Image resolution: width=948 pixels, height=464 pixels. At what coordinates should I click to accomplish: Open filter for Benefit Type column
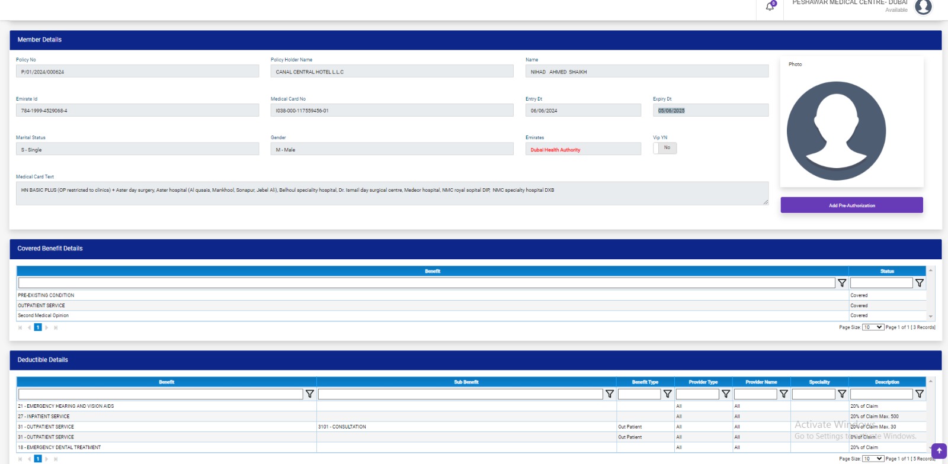click(x=667, y=394)
